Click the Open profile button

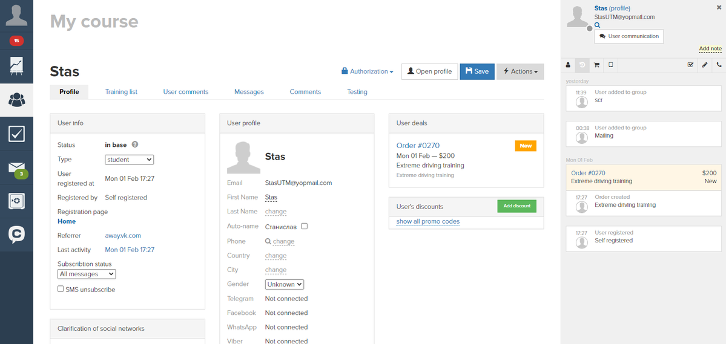pyautogui.click(x=429, y=72)
